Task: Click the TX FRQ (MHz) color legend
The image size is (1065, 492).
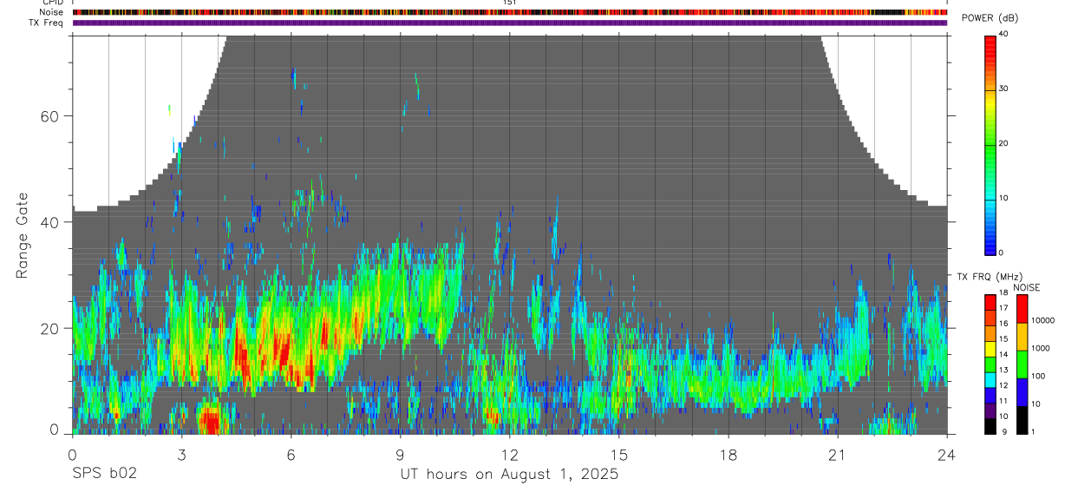Action: 990,364
